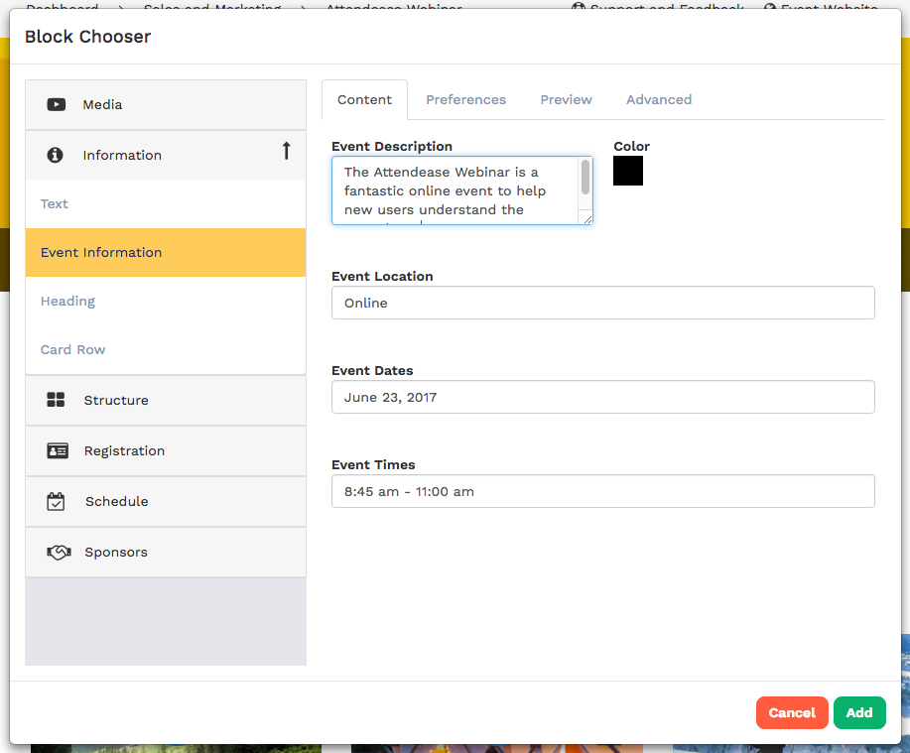Image resolution: width=910 pixels, height=753 pixels.
Task: Click the green Add button
Action: [x=859, y=712]
